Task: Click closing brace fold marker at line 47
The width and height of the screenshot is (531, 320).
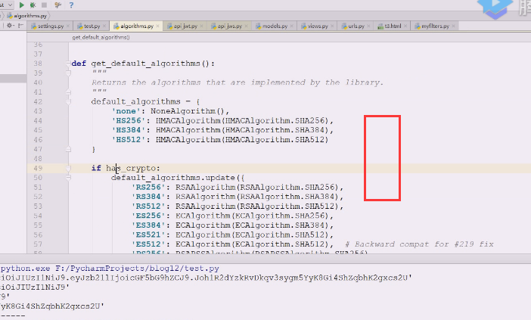Action: click(x=68, y=149)
